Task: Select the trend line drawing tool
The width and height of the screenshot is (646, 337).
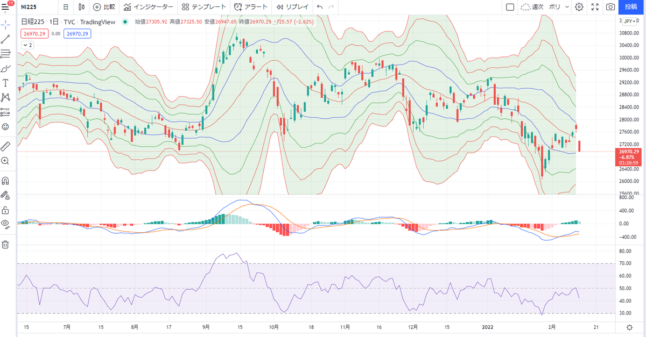Action: (x=5, y=39)
